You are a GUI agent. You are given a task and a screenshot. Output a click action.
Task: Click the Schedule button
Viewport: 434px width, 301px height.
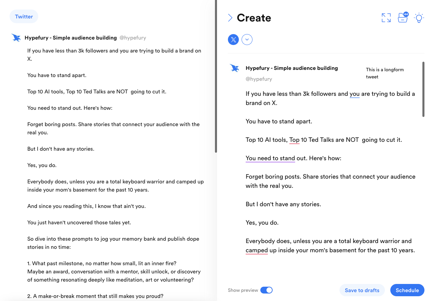[x=407, y=290]
